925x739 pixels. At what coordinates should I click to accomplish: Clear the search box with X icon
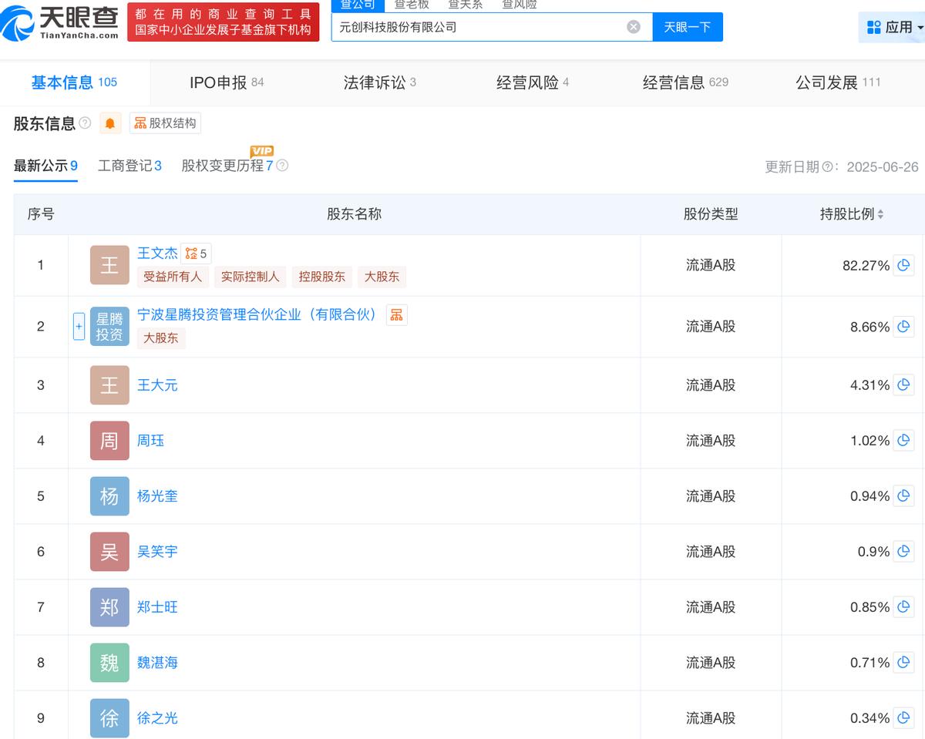[634, 27]
